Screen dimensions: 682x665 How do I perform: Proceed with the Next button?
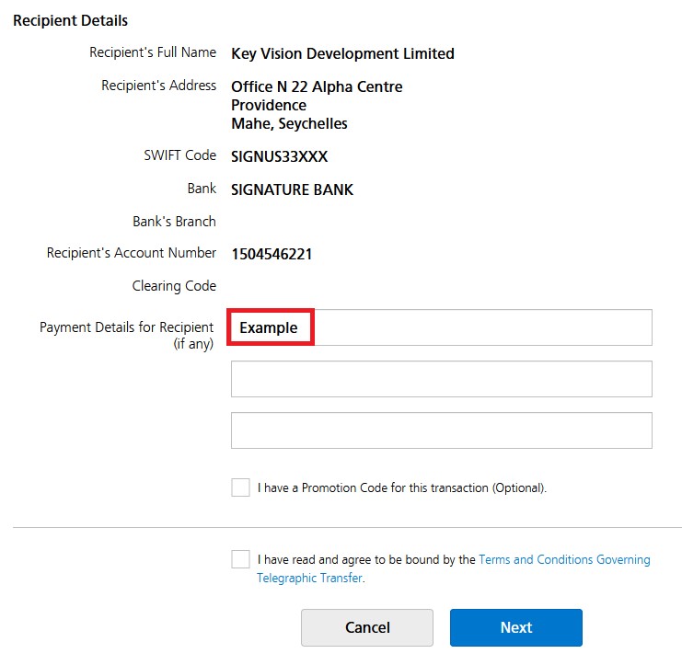(x=515, y=627)
